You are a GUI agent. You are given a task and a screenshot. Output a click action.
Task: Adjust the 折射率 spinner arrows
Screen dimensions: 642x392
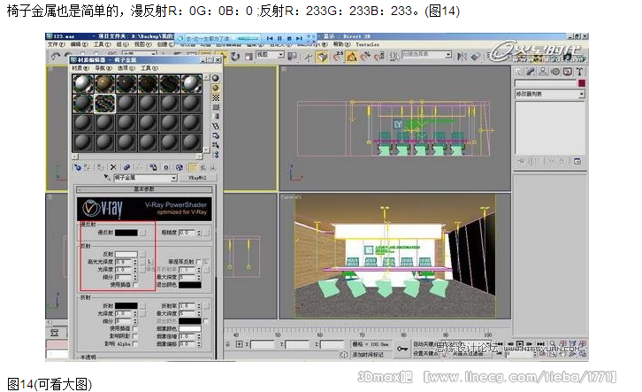(x=199, y=306)
